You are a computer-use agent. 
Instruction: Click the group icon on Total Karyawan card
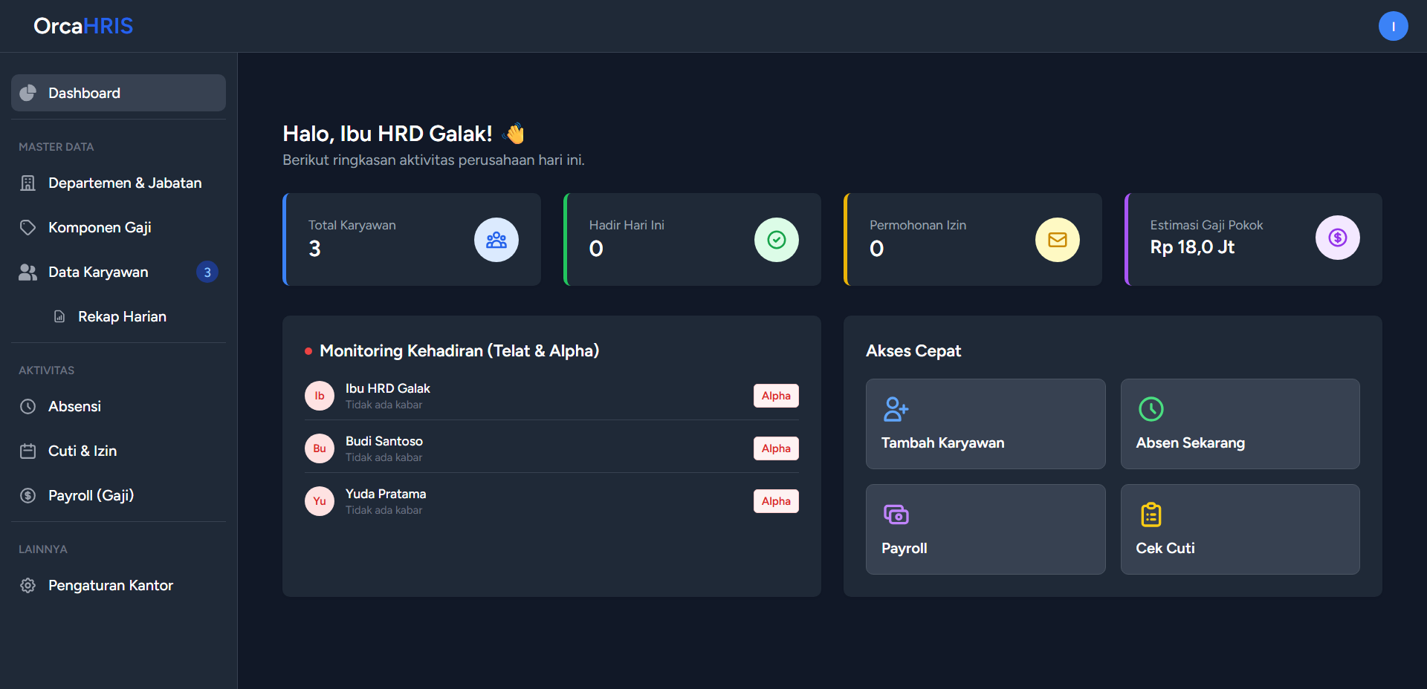tap(496, 240)
